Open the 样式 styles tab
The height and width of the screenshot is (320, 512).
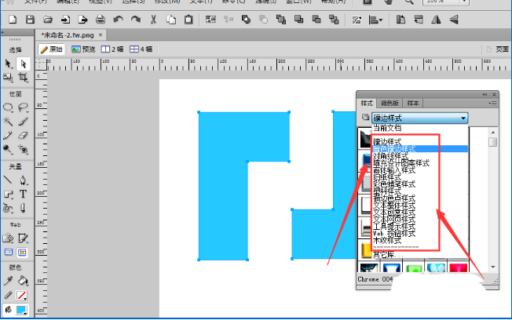(x=367, y=103)
